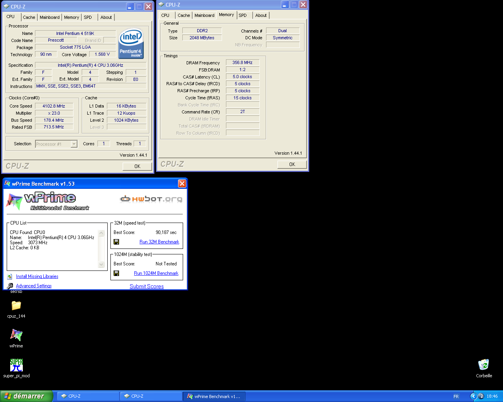Image resolution: width=503 pixels, height=402 pixels.
Task: Open the démarrer start menu
Action: pos(26,396)
